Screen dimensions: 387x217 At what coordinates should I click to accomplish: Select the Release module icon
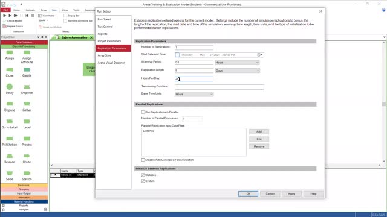(10, 156)
